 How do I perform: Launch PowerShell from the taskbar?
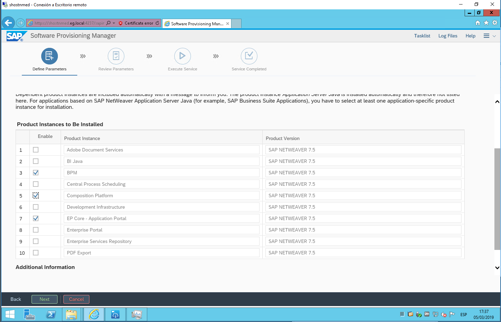(x=51, y=314)
